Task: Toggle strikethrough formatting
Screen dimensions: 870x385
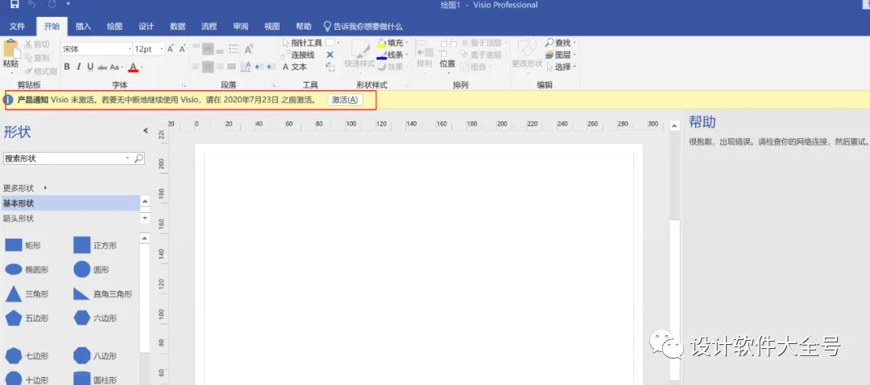Action: 102,67
